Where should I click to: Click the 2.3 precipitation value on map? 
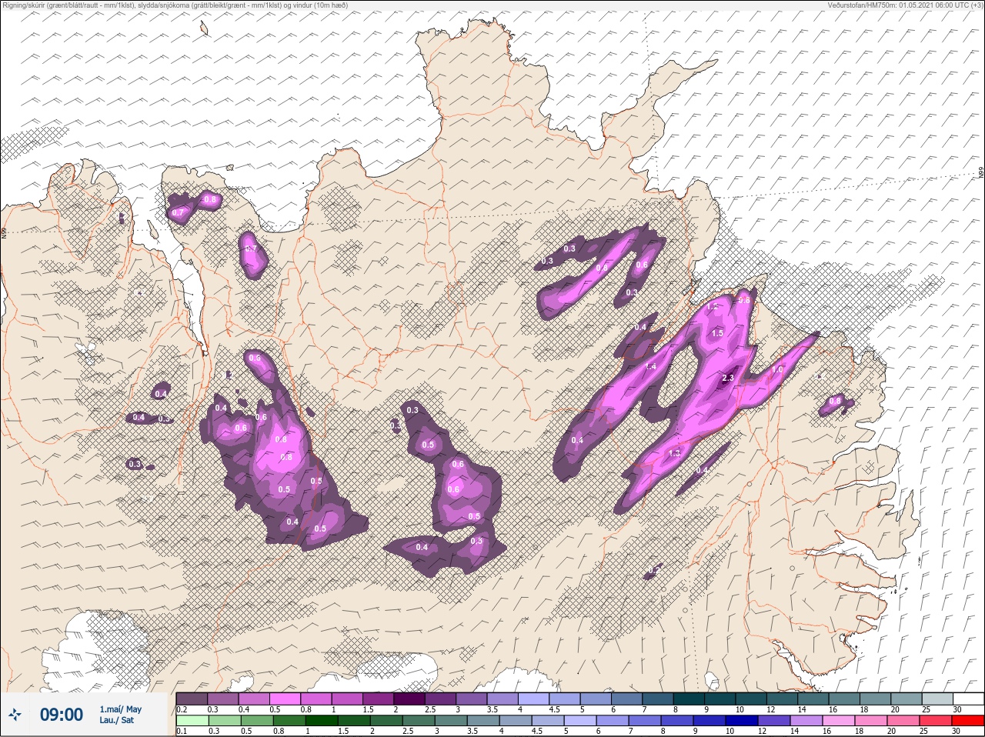tap(728, 378)
